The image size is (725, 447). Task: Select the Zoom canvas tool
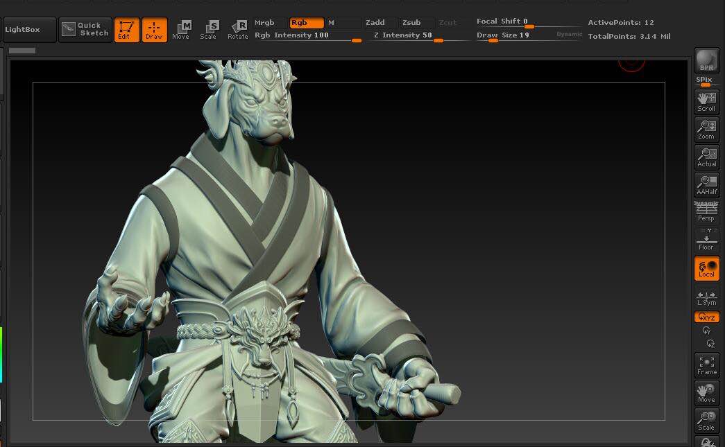[x=706, y=130]
